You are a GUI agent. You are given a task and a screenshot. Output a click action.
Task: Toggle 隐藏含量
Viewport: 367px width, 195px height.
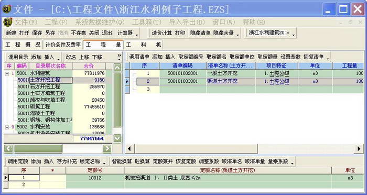pyautogui.click(x=223, y=33)
